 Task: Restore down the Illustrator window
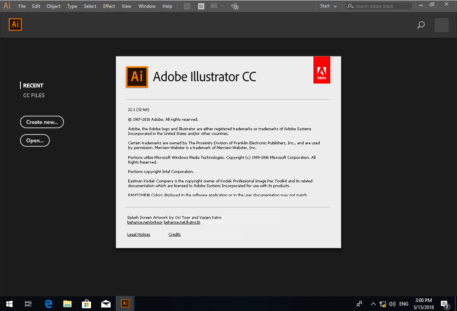[x=432, y=4]
